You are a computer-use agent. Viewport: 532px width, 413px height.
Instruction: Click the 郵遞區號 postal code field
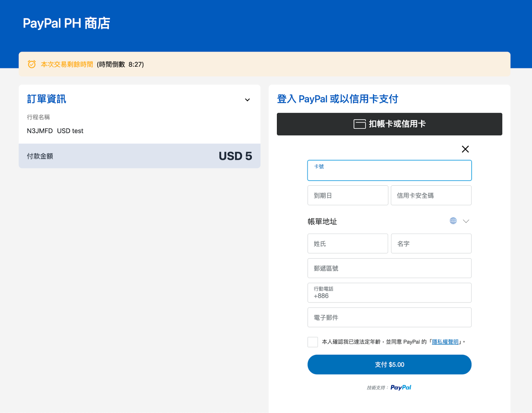click(x=389, y=268)
